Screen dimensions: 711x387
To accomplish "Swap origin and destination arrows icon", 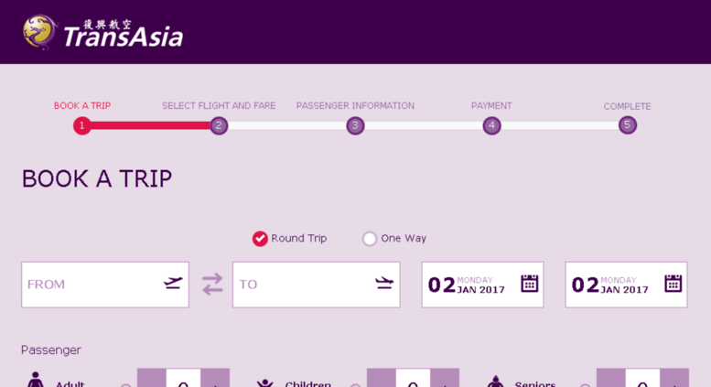I will (212, 285).
